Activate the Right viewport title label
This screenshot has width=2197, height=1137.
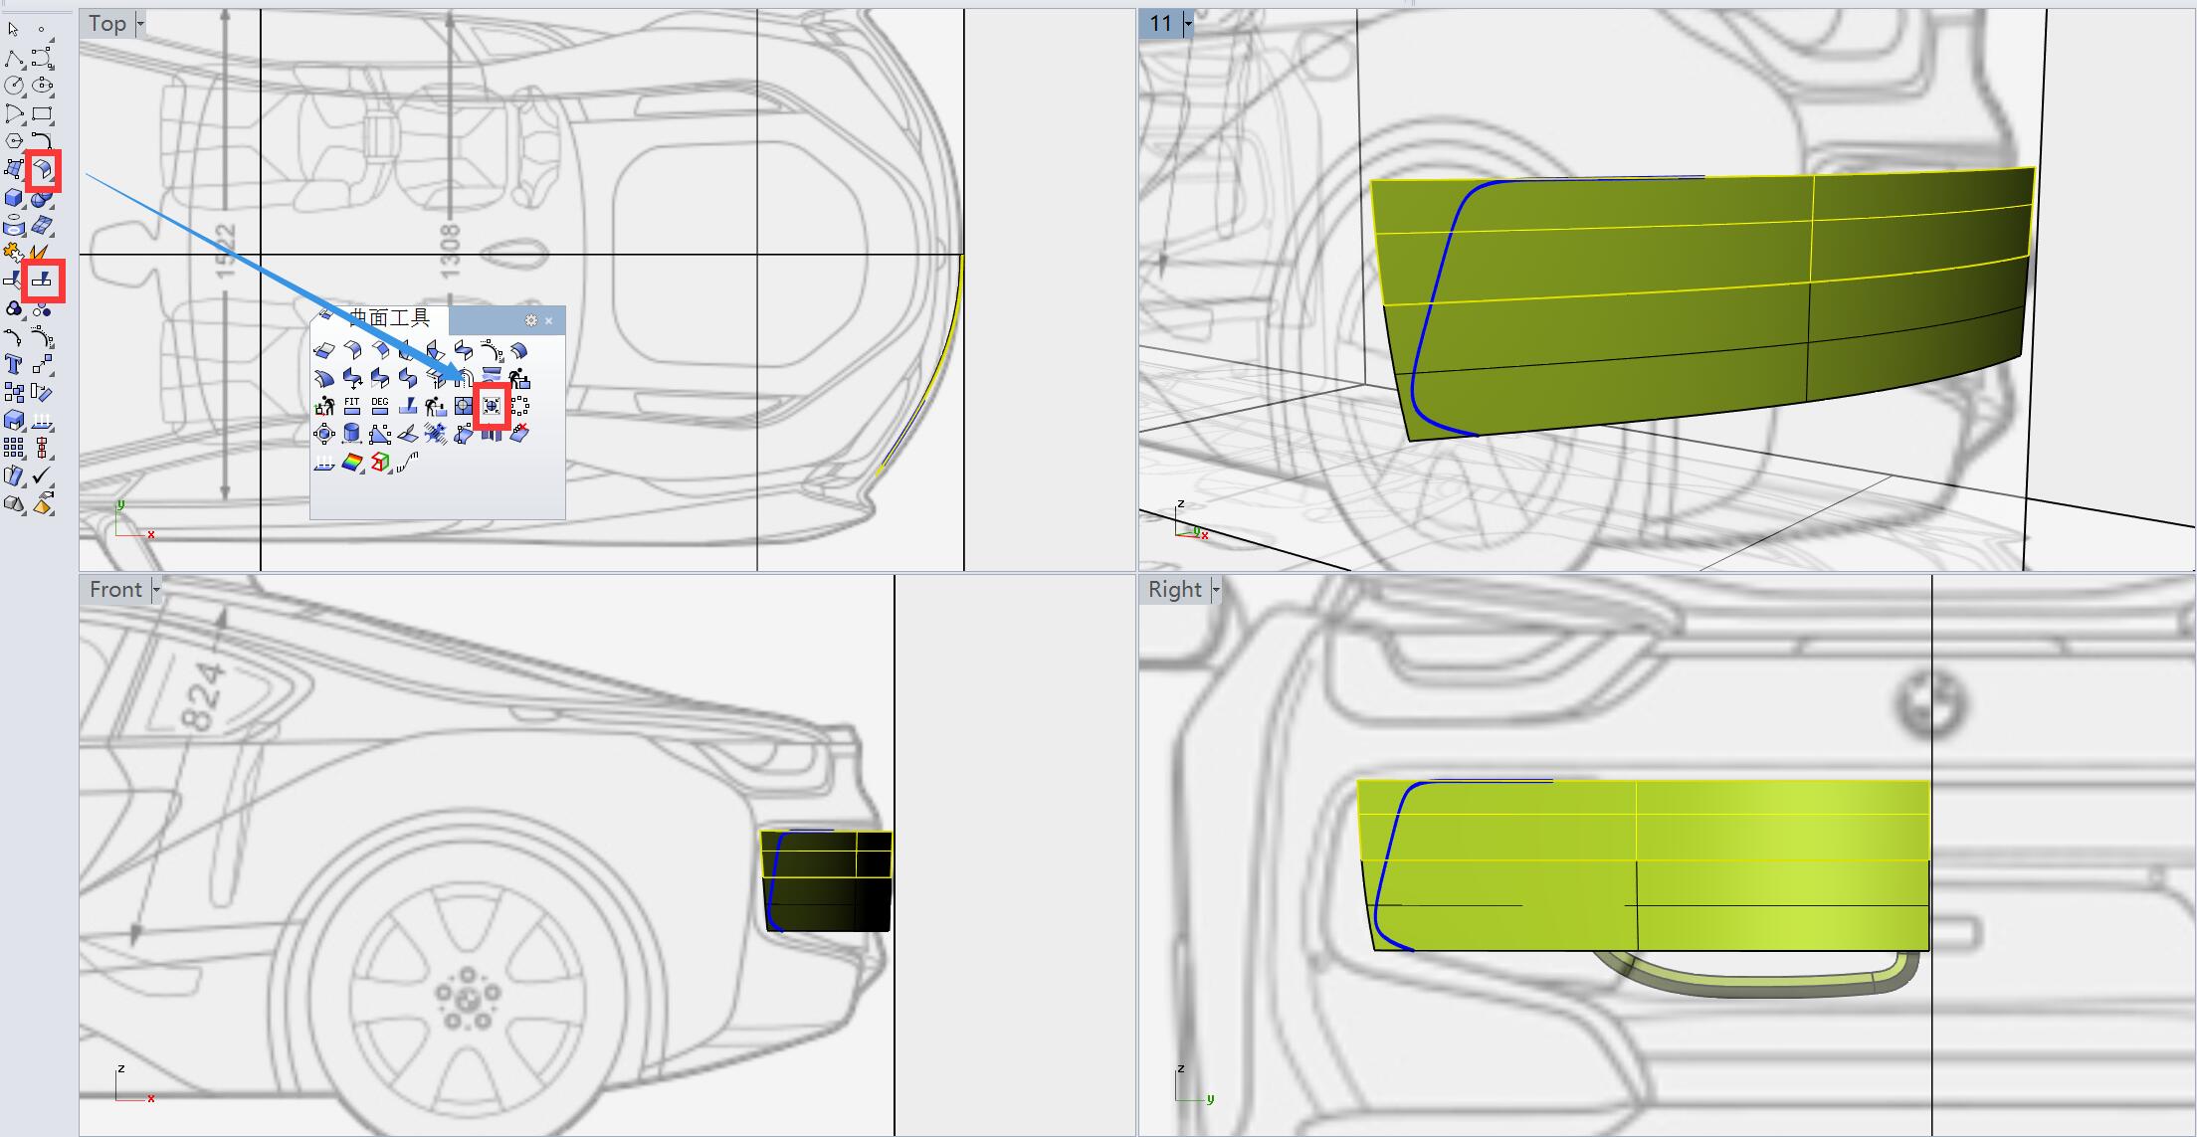point(1174,590)
